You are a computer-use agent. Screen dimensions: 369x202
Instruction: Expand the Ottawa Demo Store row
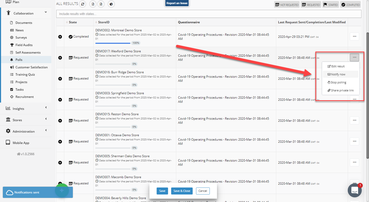pyautogui.click(x=60, y=142)
